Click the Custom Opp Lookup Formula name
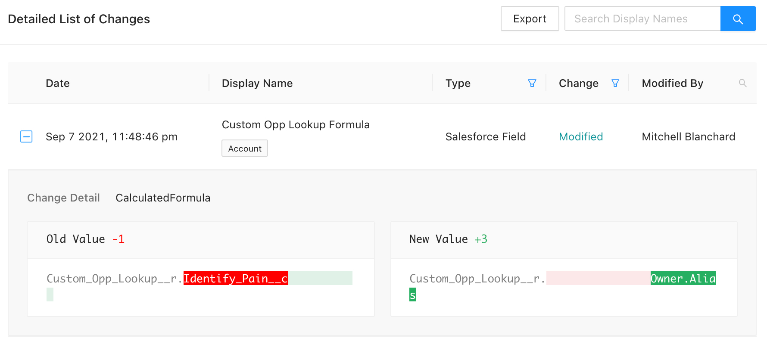The width and height of the screenshot is (767, 341). (296, 124)
